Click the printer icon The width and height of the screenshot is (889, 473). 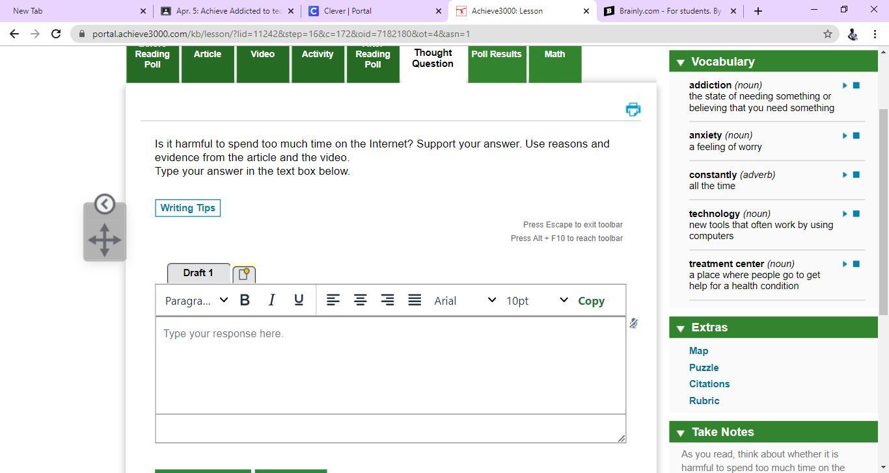click(633, 109)
